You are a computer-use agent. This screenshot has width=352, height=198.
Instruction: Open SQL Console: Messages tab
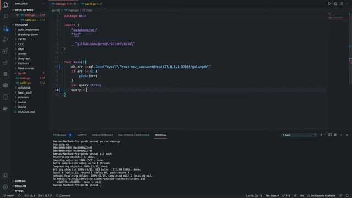click(x=134, y=135)
